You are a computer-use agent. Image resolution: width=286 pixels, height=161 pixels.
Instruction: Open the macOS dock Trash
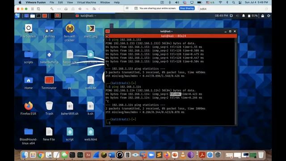261,155
